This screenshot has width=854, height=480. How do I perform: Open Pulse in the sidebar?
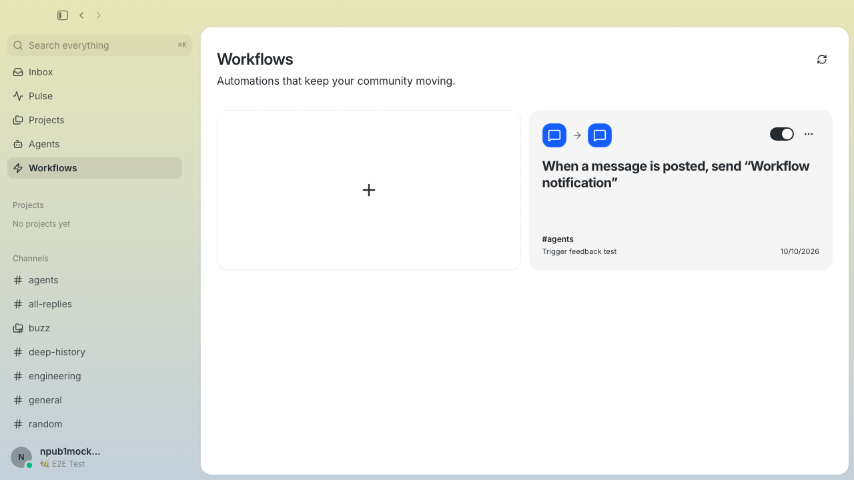coord(95,96)
